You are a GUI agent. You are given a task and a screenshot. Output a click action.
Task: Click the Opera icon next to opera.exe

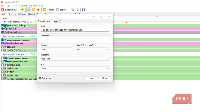6,29
